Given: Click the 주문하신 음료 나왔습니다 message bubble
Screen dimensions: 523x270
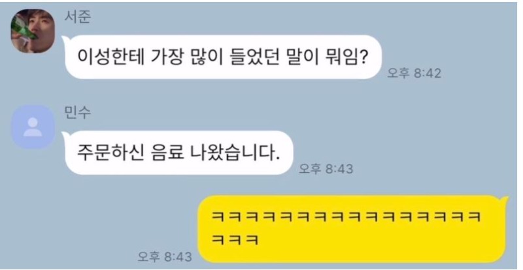Looking at the screenshot, I should (178, 153).
